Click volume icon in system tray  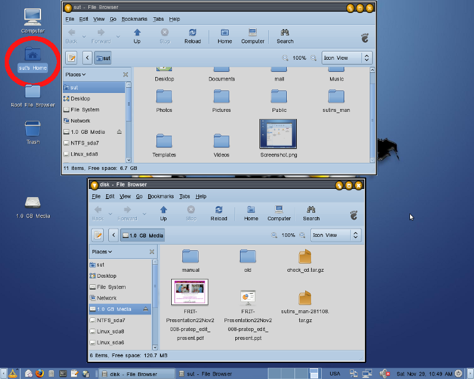385,374
